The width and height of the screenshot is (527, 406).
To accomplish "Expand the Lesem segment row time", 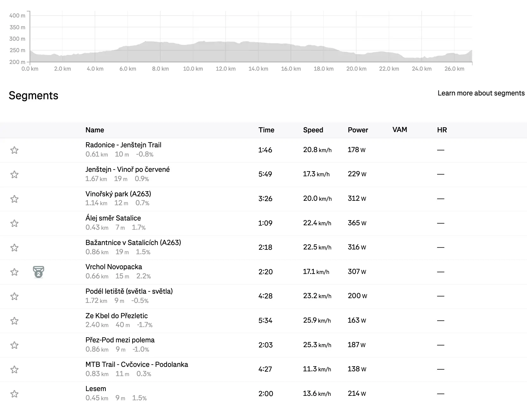I will coord(266,394).
